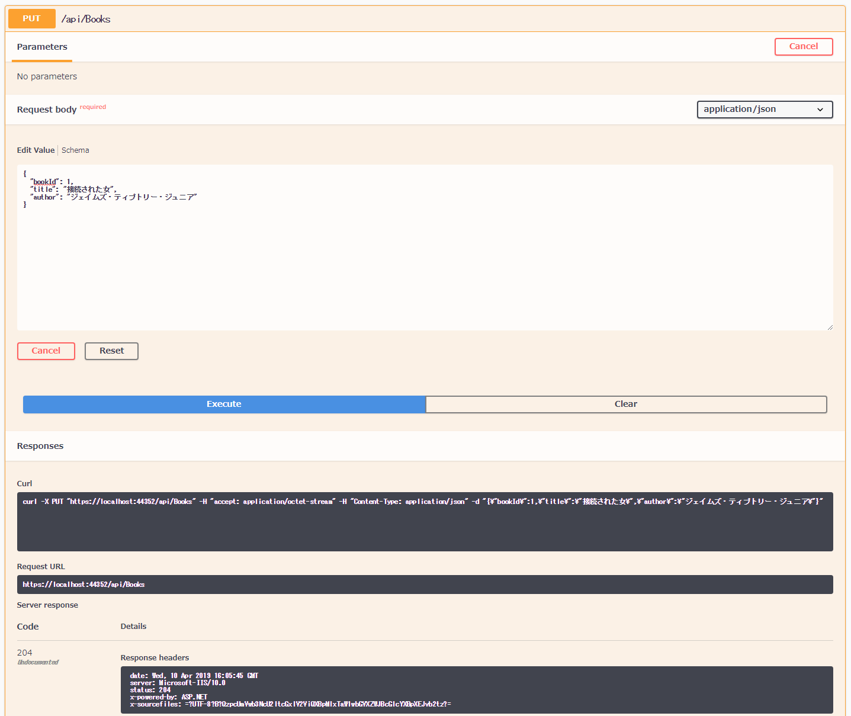The height and width of the screenshot is (716, 851).
Task: Click the Reset button
Action: 111,351
